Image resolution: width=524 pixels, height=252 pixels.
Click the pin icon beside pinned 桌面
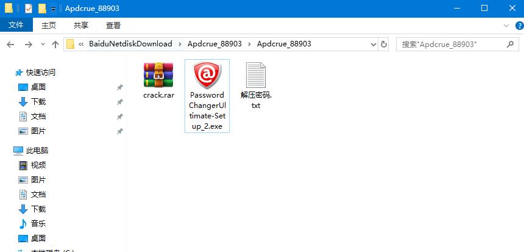point(119,87)
